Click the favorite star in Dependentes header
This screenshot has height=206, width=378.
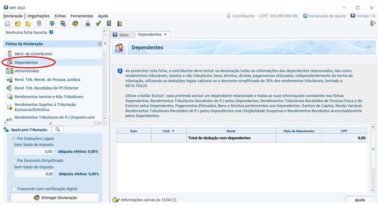(x=369, y=48)
